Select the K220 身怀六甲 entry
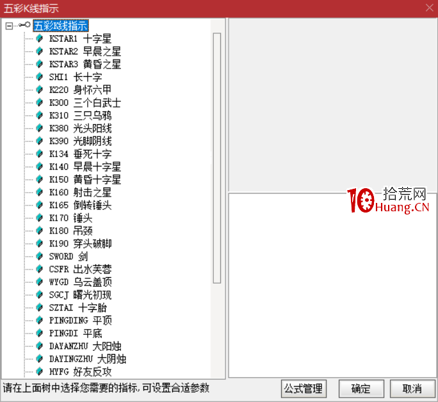The width and height of the screenshot is (438, 402). click(x=81, y=90)
